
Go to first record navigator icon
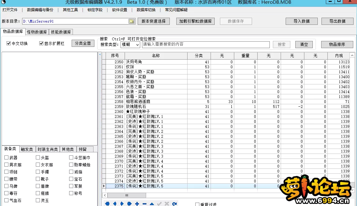[x=107, y=204]
